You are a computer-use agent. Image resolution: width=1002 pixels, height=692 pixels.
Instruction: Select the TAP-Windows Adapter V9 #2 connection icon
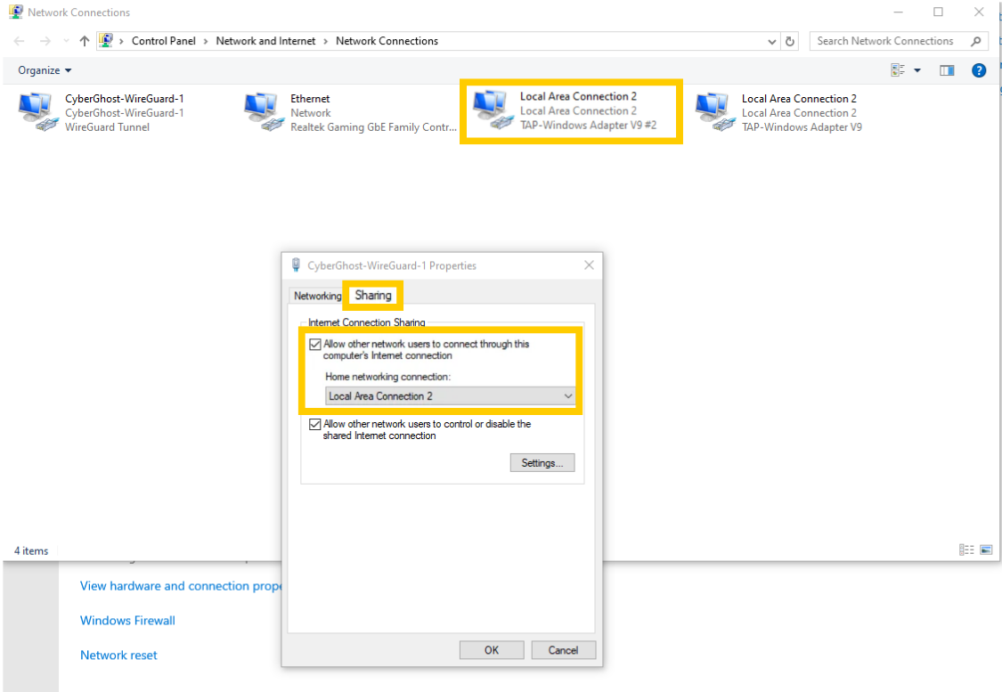click(x=492, y=110)
